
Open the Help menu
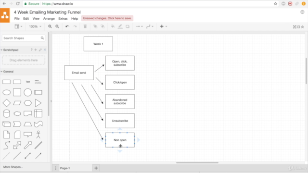tap(75, 19)
